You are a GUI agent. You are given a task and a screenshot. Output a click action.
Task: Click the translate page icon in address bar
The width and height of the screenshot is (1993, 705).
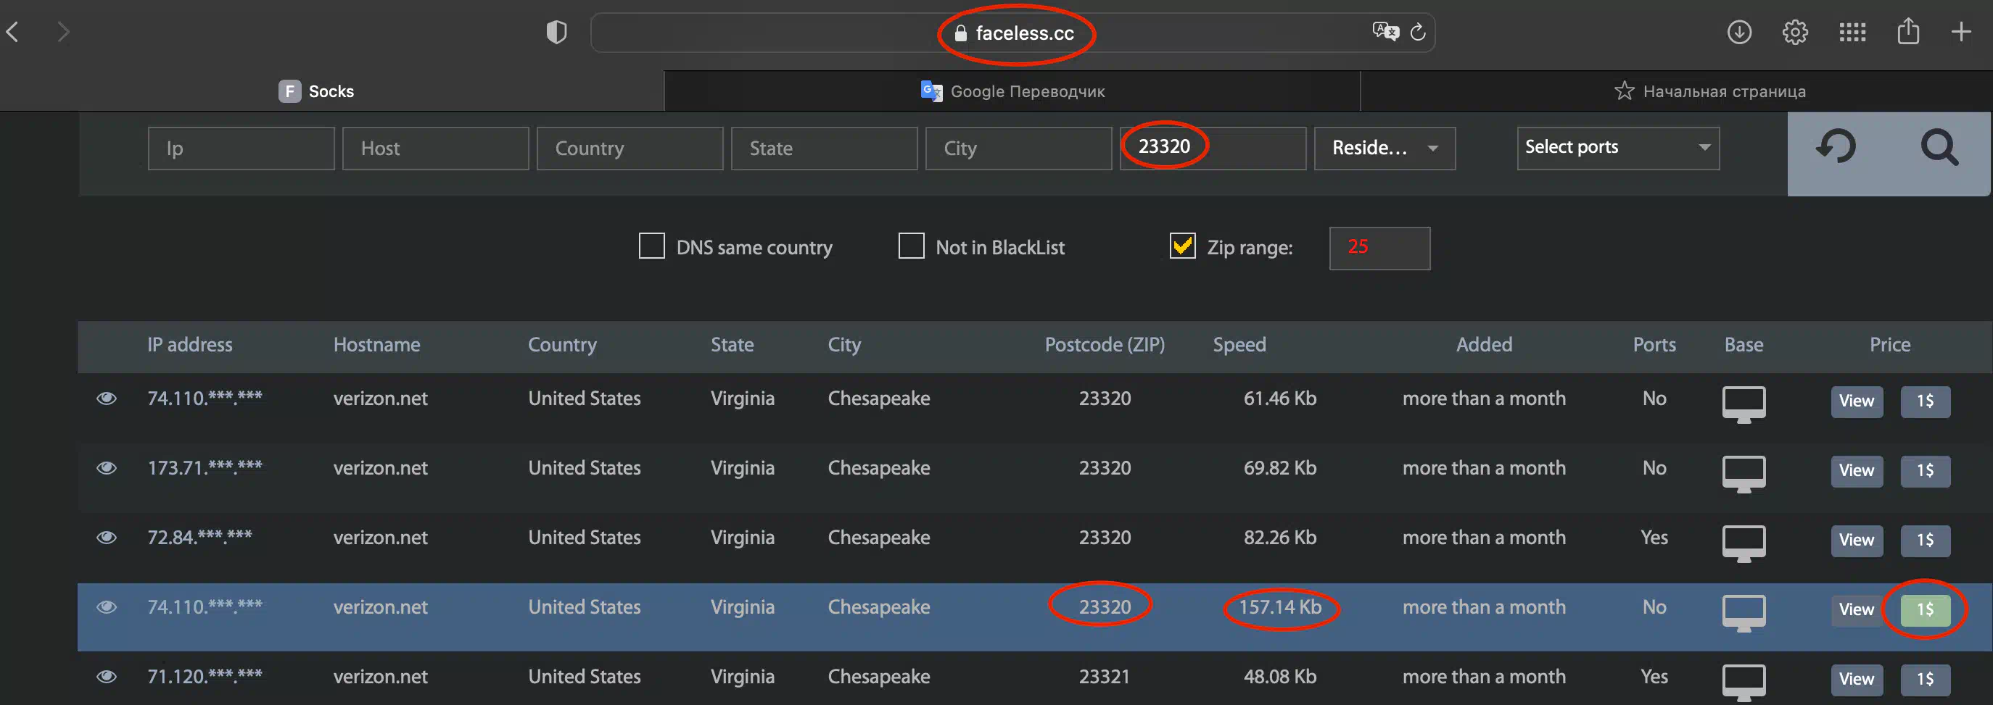point(1385,31)
